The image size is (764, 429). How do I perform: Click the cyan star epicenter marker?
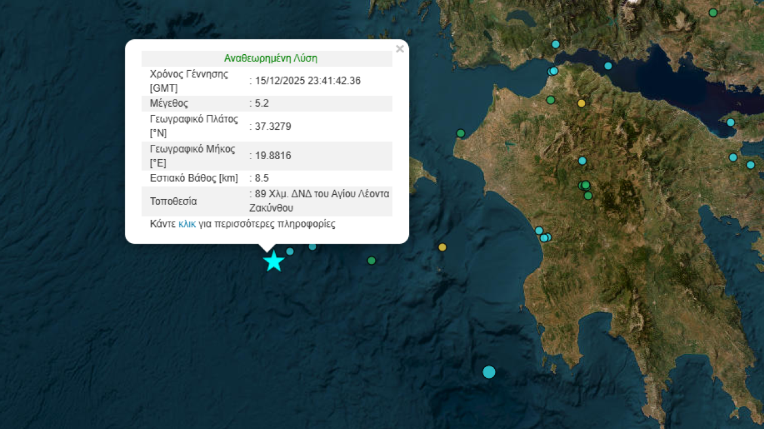pos(273,261)
